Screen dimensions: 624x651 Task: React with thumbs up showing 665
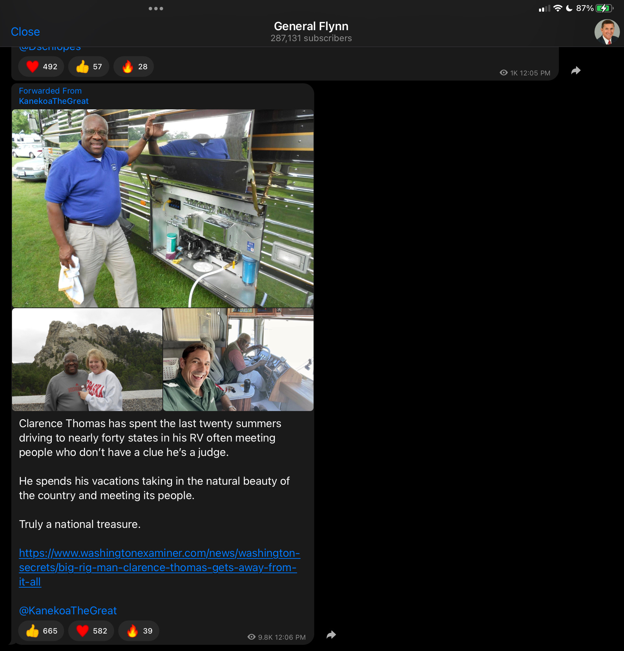pos(41,631)
